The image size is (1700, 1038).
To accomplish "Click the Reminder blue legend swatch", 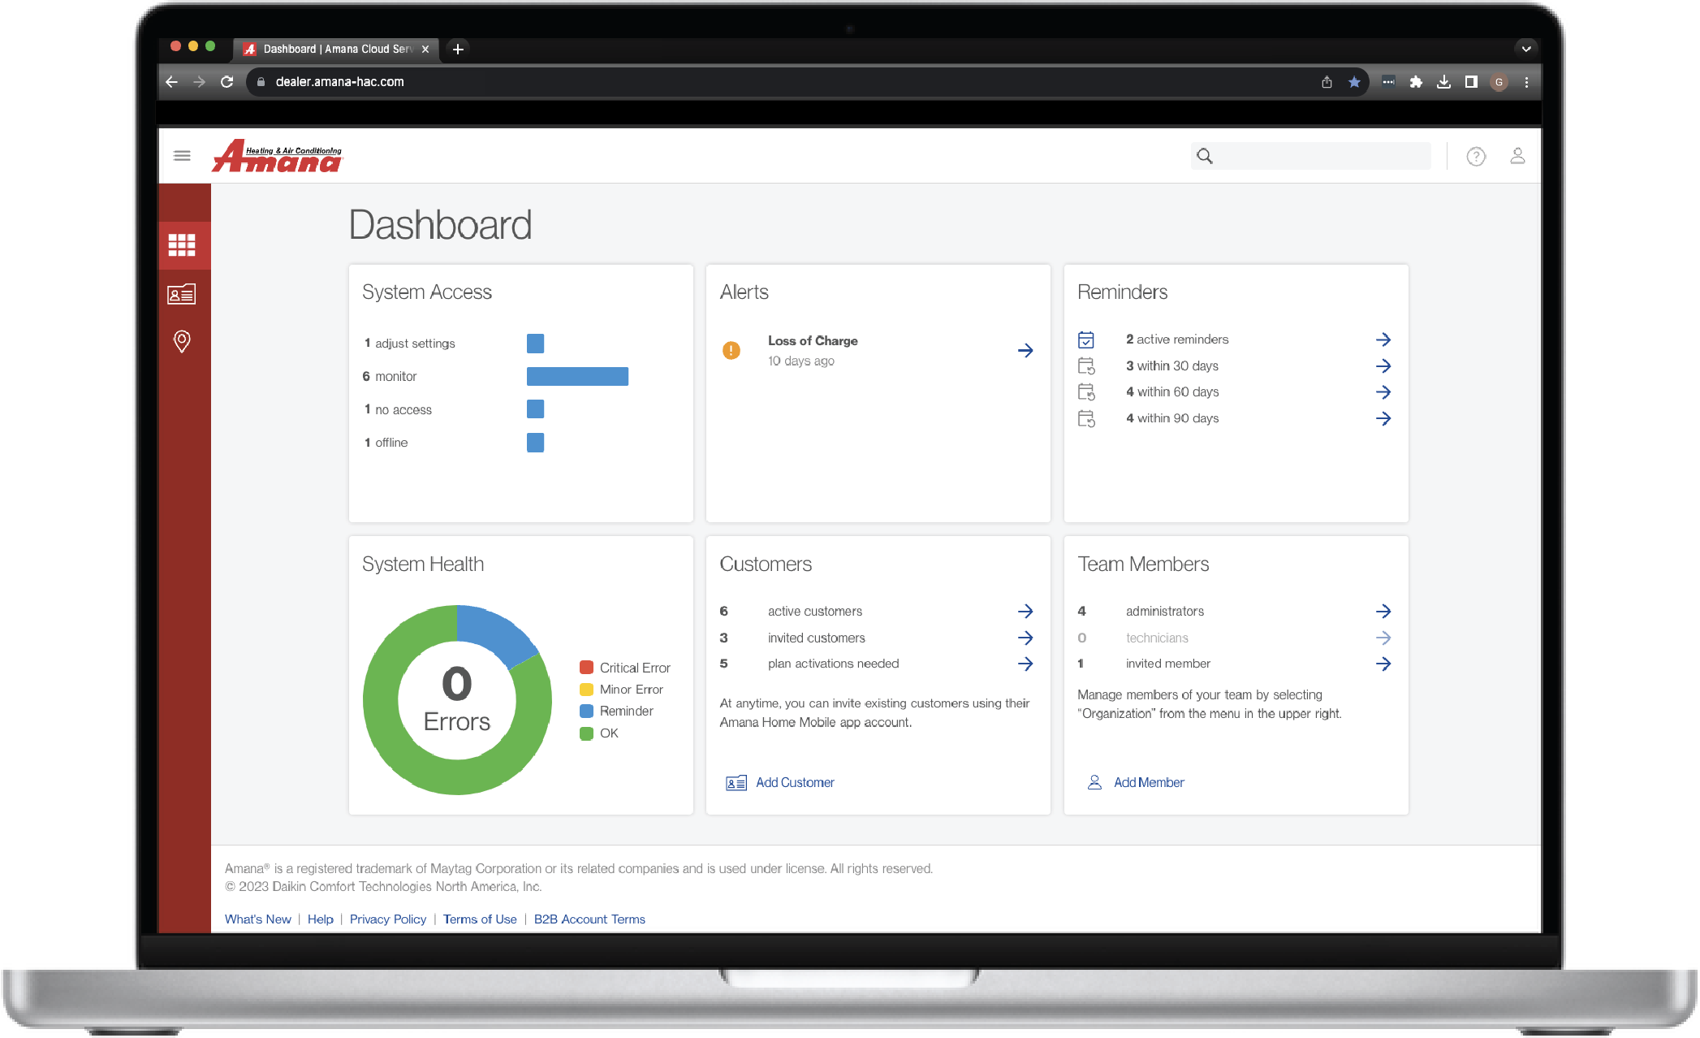I will [586, 711].
